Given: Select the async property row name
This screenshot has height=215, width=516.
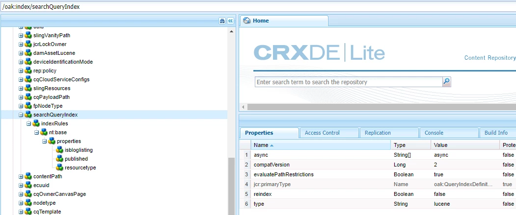Looking at the screenshot, I should click(x=261, y=155).
